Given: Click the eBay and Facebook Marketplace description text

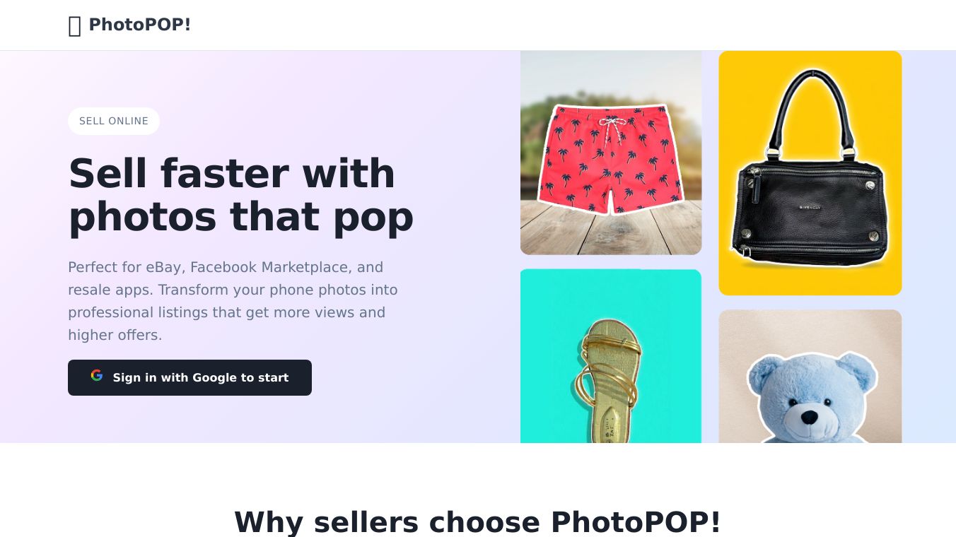Looking at the screenshot, I should [x=233, y=301].
